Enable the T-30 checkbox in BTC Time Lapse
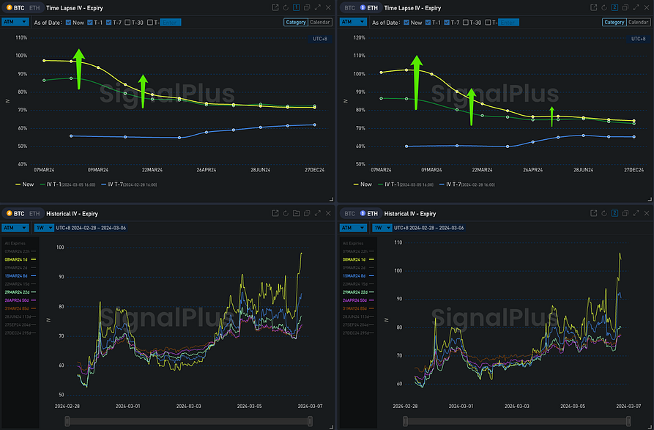This screenshot has width=654, height=430. point(128,23)
